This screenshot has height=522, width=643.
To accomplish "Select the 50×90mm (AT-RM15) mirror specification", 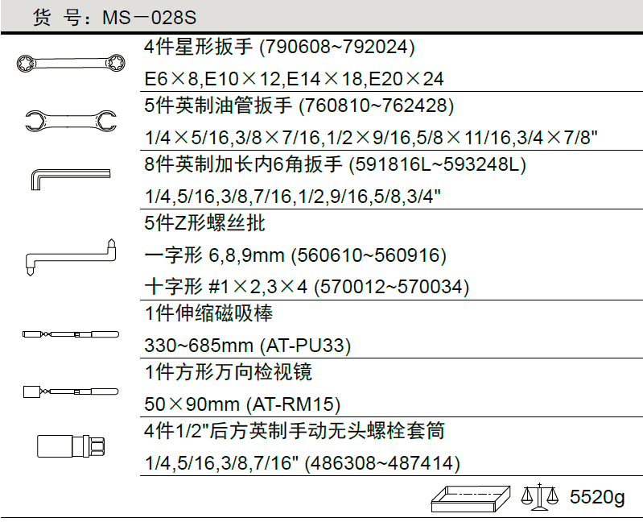I will coord(242,404).
